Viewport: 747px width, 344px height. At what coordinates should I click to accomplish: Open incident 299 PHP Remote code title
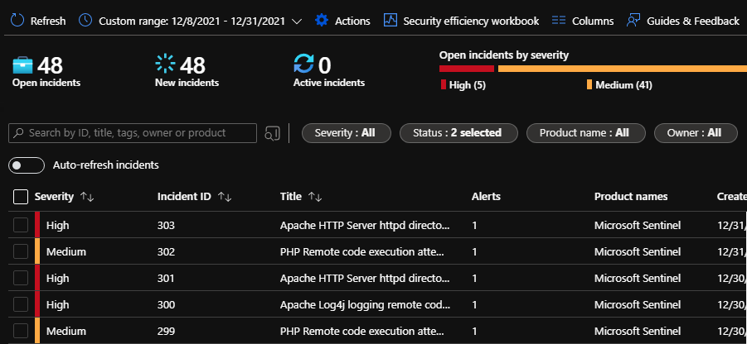[362, 331]
